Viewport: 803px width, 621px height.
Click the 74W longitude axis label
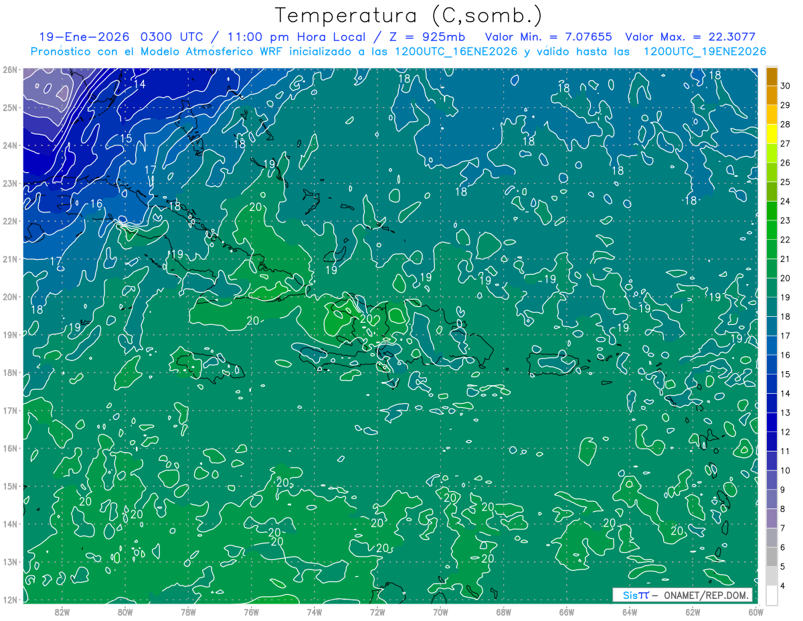(315, 612)
